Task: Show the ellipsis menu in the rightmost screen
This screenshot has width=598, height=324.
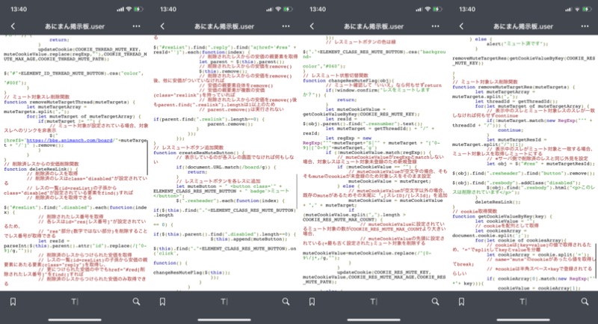Action: pyautogui.click(x=585, y=25)
